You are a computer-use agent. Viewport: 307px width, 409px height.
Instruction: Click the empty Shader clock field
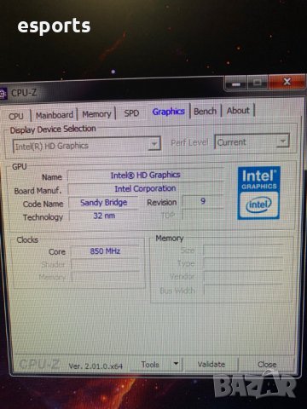coord(106,264)
